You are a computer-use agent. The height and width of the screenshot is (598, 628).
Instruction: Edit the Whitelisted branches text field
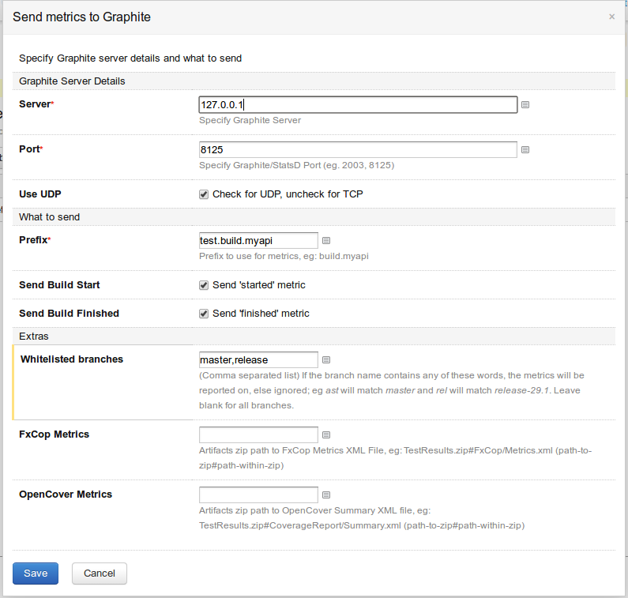coord(259,359)
